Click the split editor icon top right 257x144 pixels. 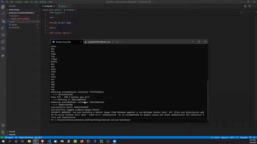tap(249, 6)
